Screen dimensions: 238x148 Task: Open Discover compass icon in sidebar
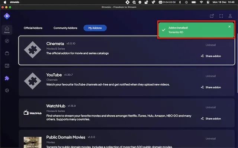[x=7, y=41]
